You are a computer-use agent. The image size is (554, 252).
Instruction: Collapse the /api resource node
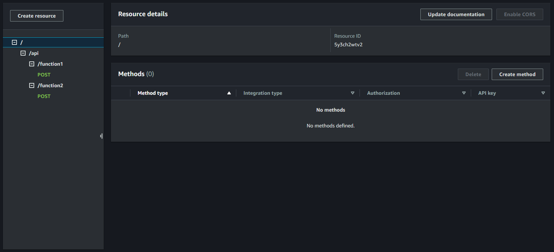(x=23, y=53)
